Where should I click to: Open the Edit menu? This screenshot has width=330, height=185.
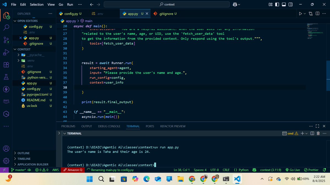tap(23, 4)
